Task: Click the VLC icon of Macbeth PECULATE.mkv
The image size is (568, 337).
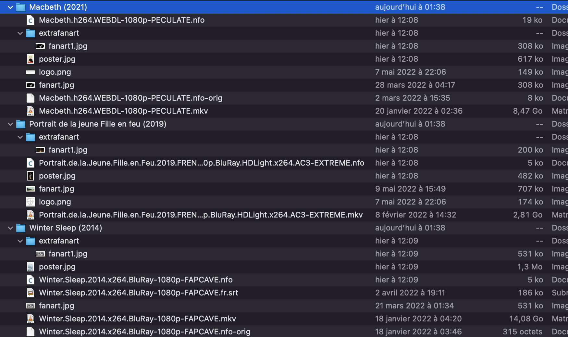Action: [31, 111]
